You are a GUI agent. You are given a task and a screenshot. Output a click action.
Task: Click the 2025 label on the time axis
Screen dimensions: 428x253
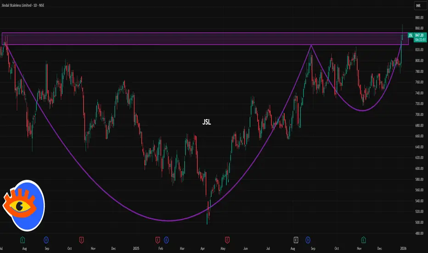click(136, 248)
